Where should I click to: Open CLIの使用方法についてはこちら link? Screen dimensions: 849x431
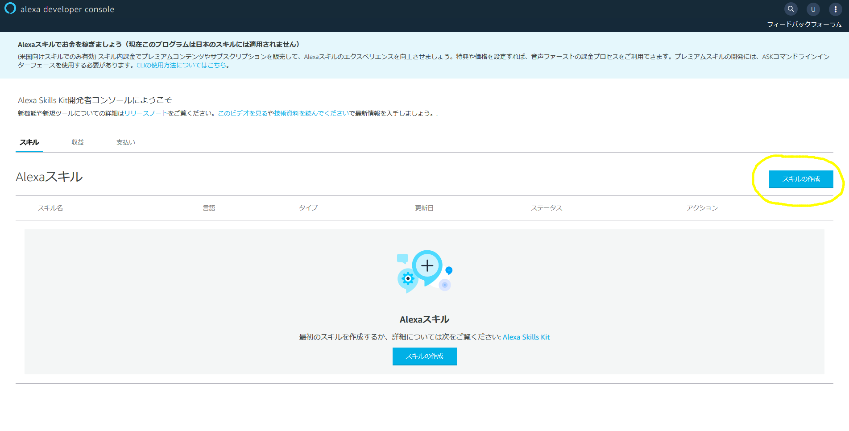[x=181, y=65]
